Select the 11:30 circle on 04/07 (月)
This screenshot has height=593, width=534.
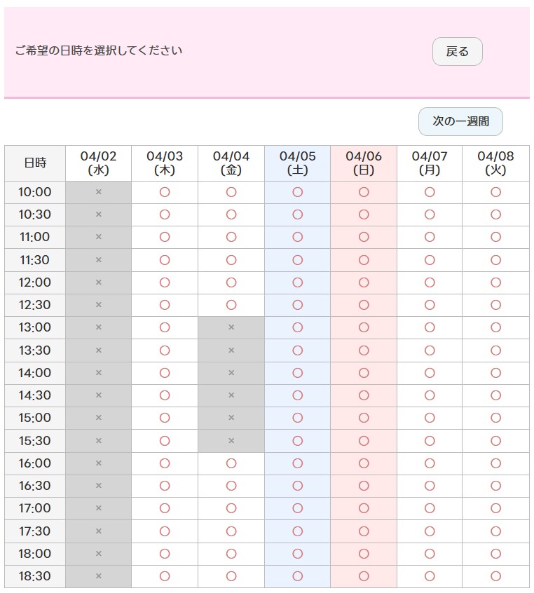pos(430,260)
